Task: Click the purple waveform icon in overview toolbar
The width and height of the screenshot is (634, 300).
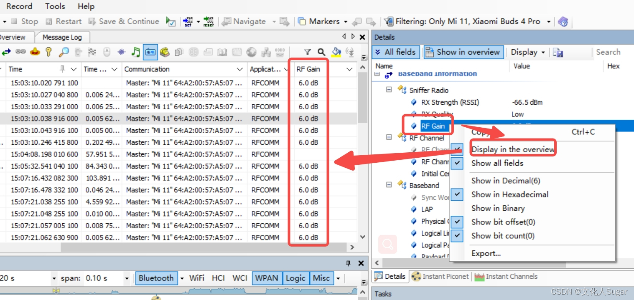Action: (121, 52)
